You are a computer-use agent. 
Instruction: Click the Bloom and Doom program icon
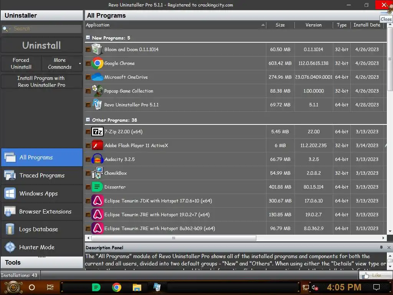[97, 50]
